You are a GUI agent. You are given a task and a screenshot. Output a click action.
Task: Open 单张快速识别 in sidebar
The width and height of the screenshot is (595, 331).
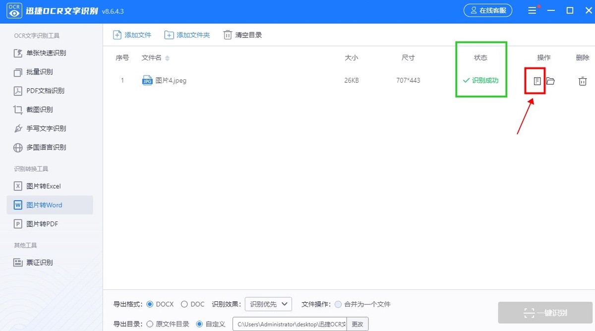point(50,53)
